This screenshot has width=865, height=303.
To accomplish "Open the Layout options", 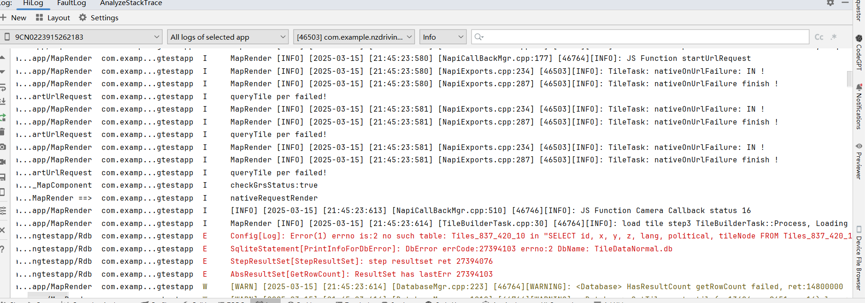I will pos(53,18).
